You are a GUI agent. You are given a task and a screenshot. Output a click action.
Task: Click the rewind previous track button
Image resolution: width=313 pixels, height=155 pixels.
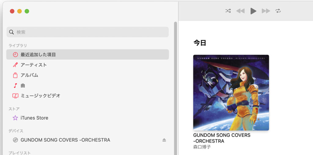click(x=240, y=11)
